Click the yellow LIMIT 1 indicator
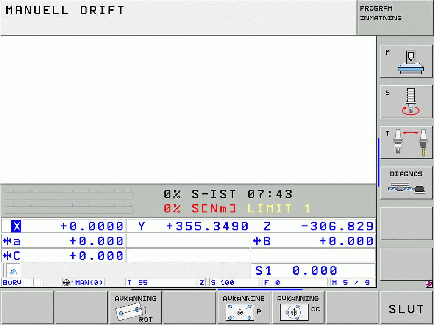The height and width of the screenshot is (325, 434). (x=279, y=208)
